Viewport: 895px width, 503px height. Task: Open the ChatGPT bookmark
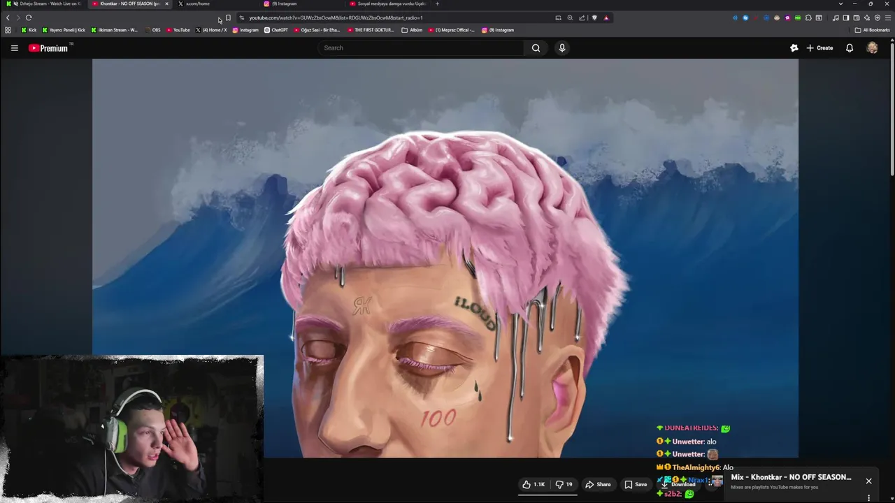(276, 30)
